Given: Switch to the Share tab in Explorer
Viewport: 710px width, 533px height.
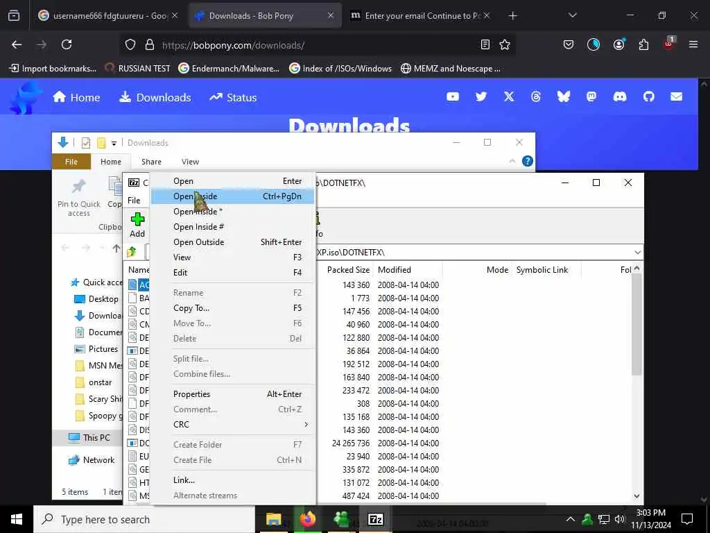Looking at the screenshot, I should click(151, 162).
